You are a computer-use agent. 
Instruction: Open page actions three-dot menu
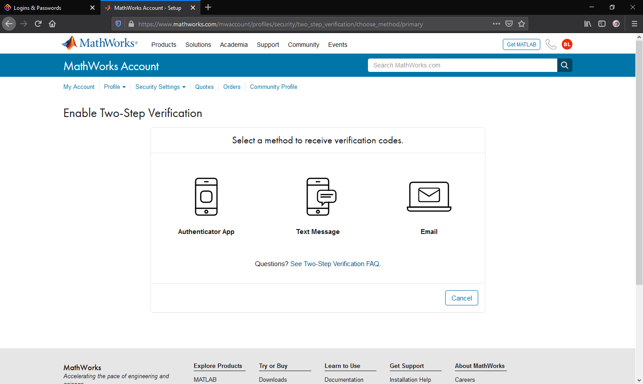(497, 24)
